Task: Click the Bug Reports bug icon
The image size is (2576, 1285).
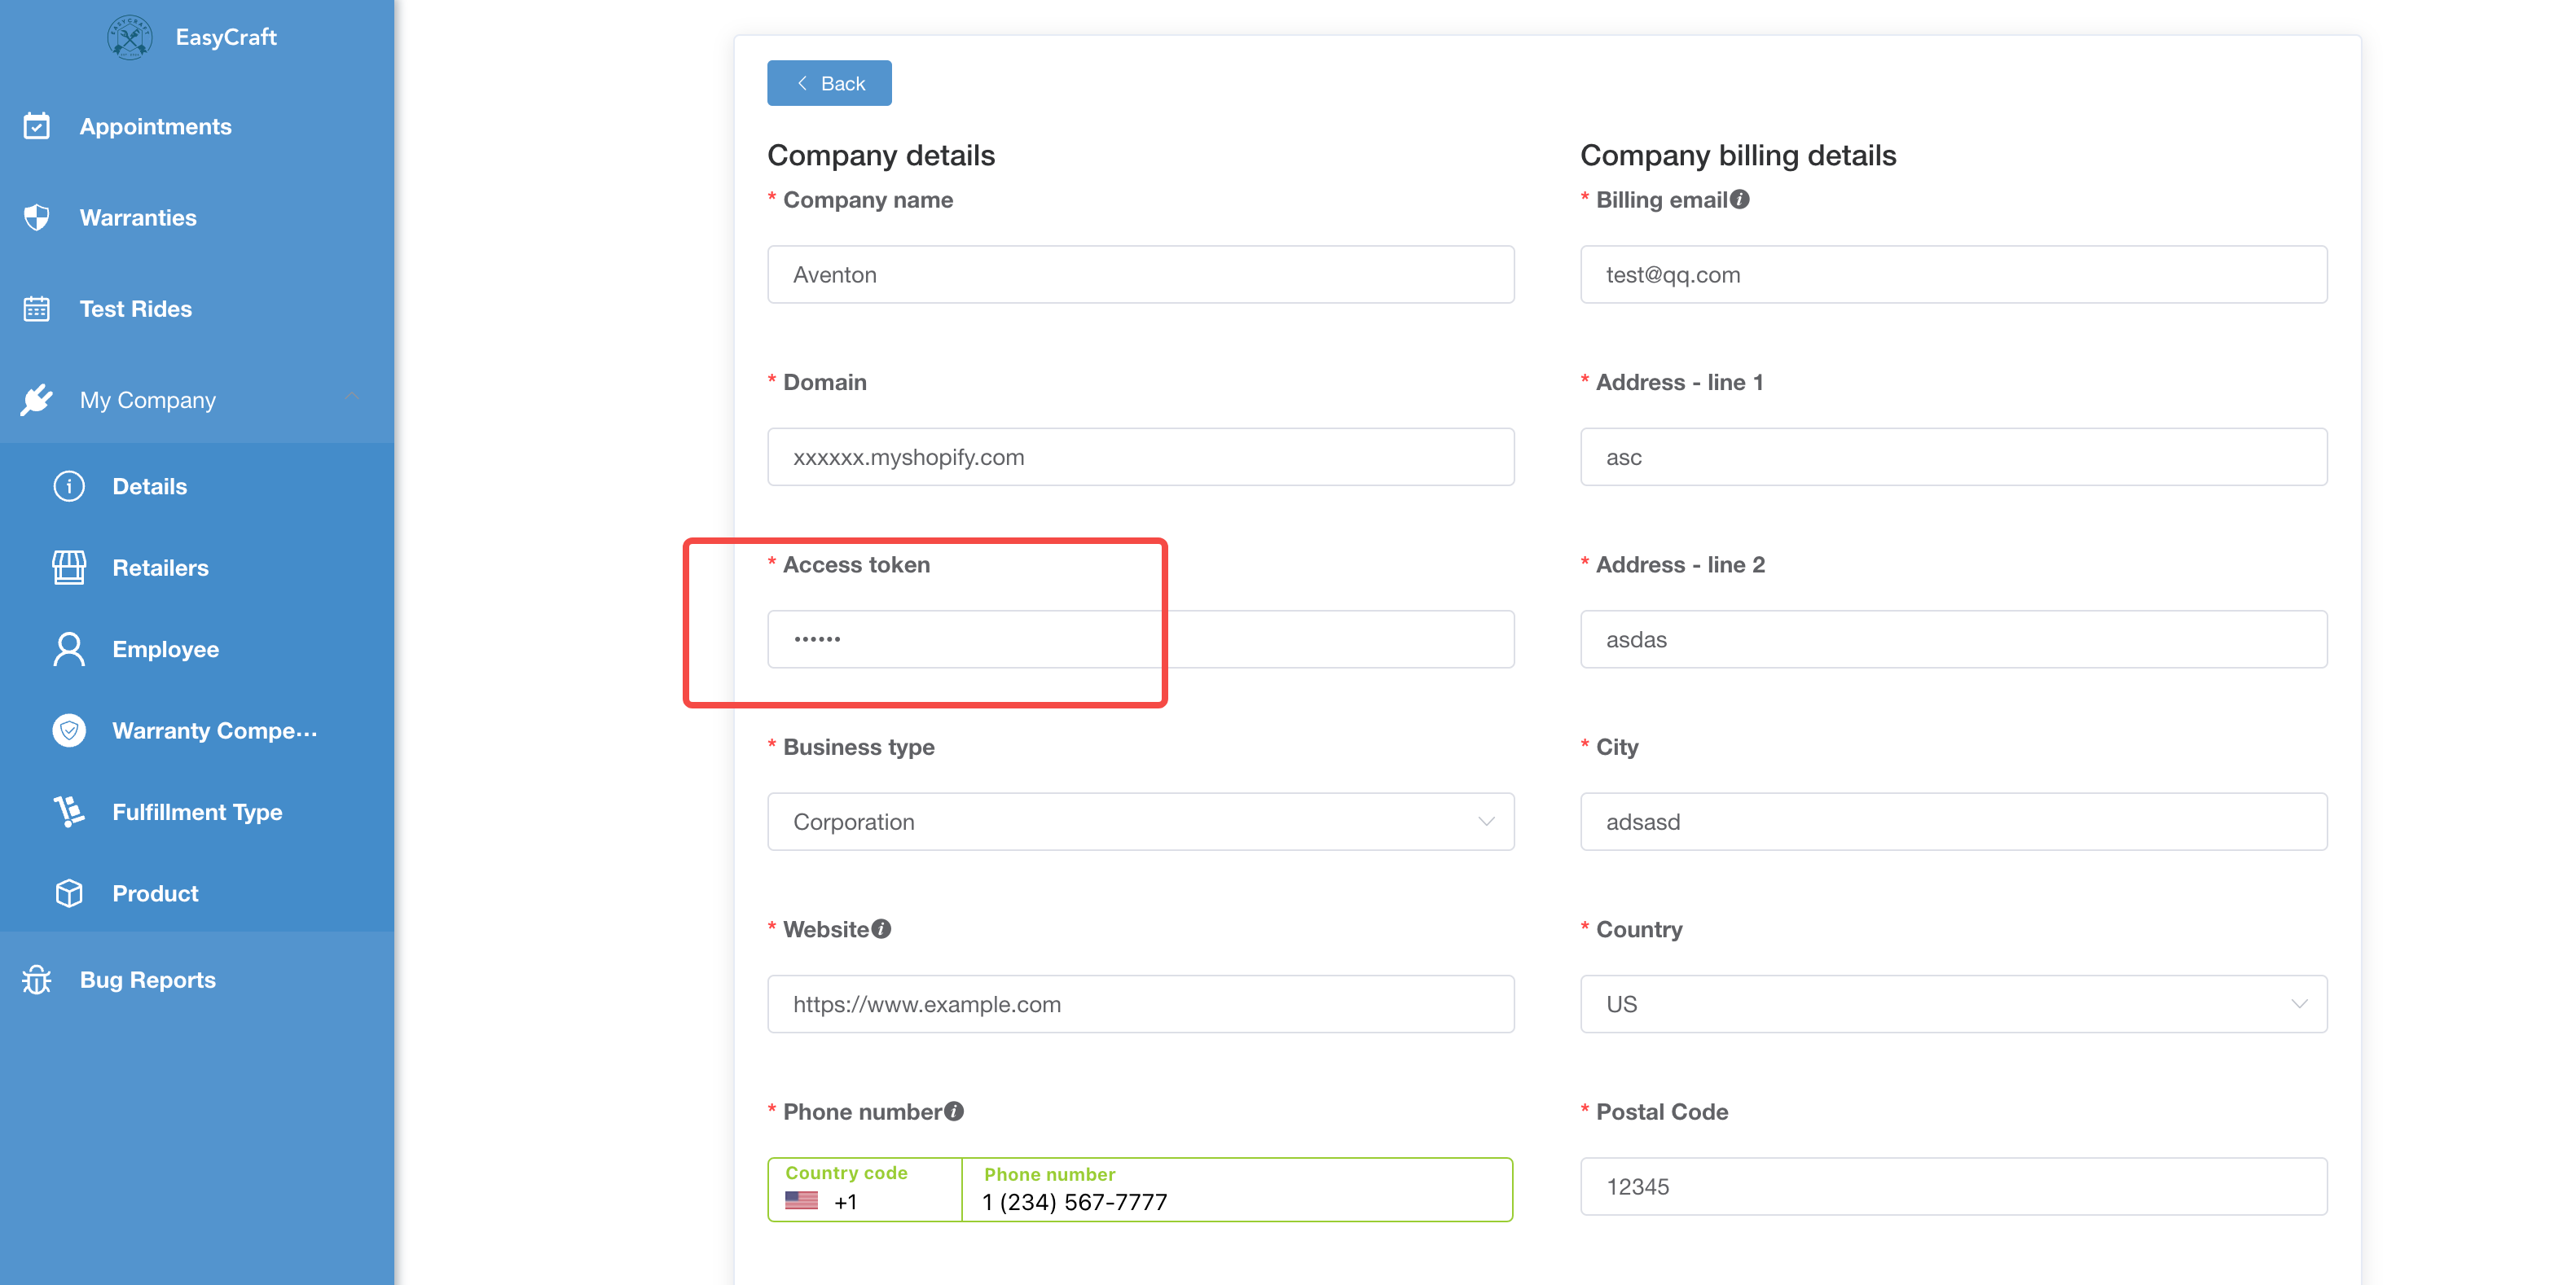Action: coord(37,980)
